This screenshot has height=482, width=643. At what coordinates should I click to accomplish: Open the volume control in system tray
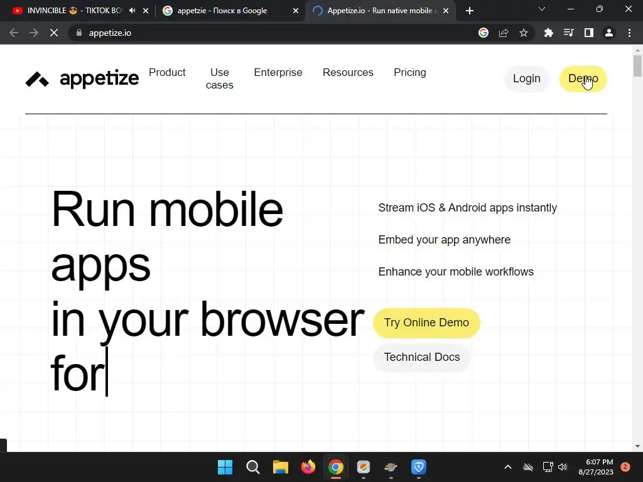click(x=563, y=467)
